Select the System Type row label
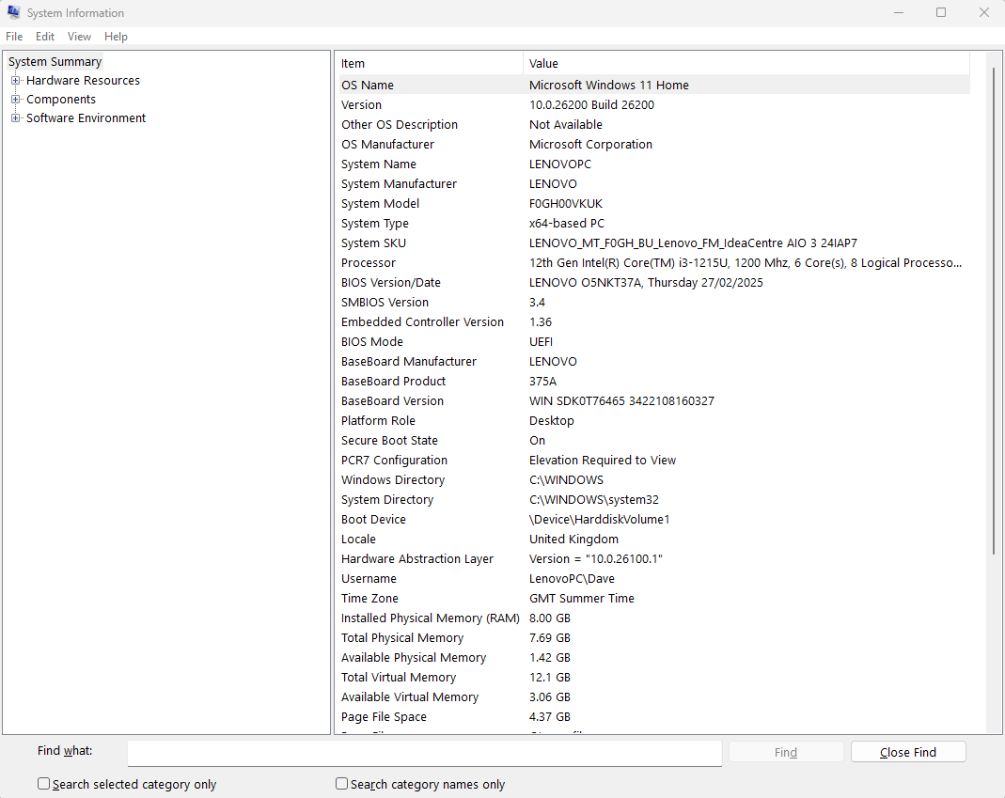 374,224
